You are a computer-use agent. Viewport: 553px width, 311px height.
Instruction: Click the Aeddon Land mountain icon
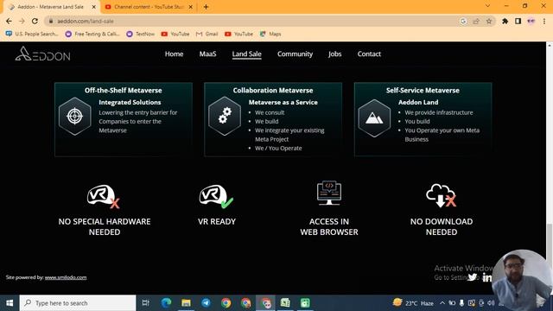click(374, 118)
